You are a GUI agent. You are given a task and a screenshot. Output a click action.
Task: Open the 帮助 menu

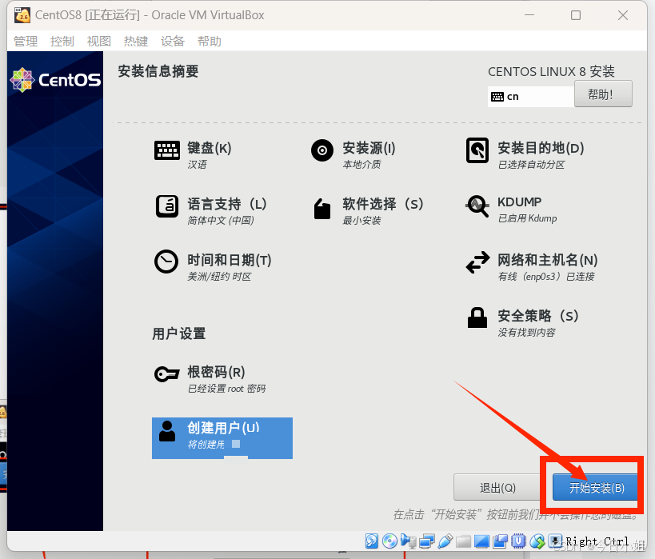pyautogui.click(x=210, y=42)
